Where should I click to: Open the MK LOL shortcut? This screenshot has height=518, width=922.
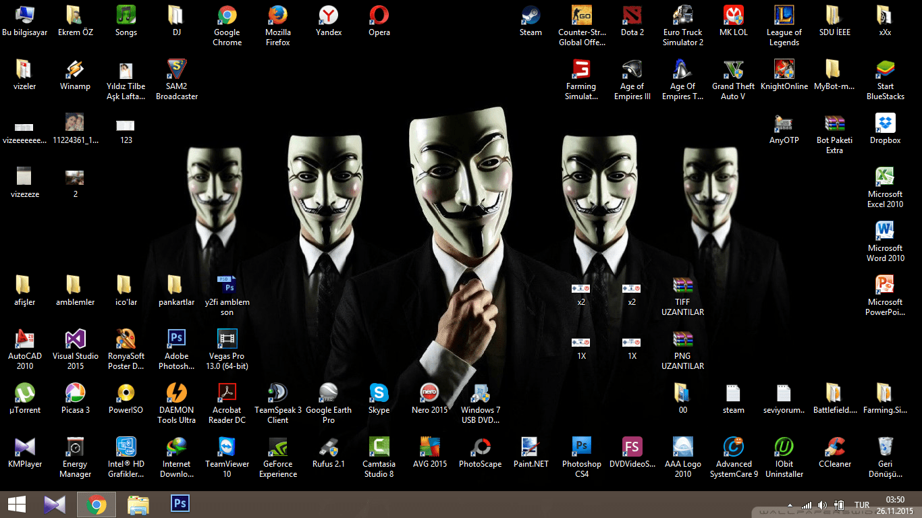tap(734, 21)
